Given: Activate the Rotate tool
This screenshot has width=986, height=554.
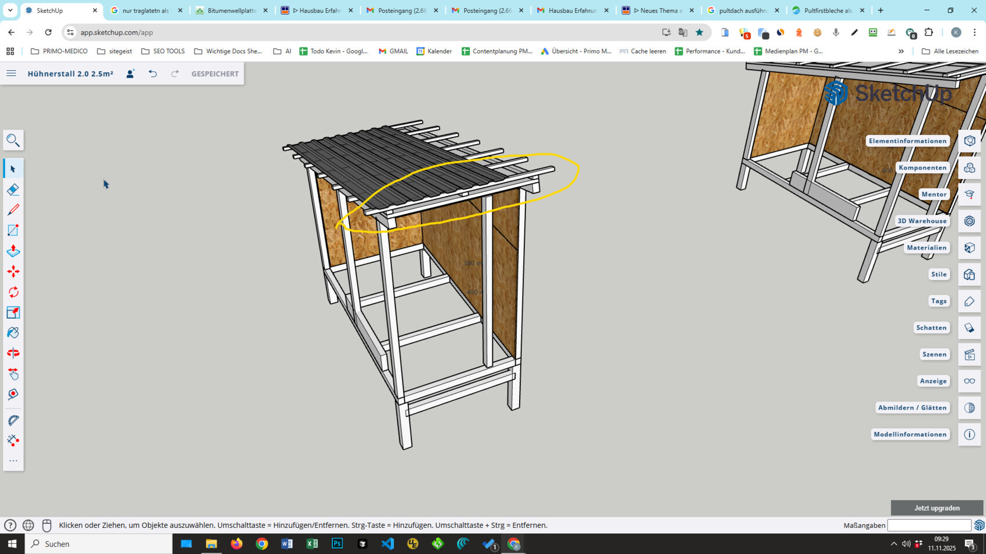Looking at the screenshot, I should [13, 291].
